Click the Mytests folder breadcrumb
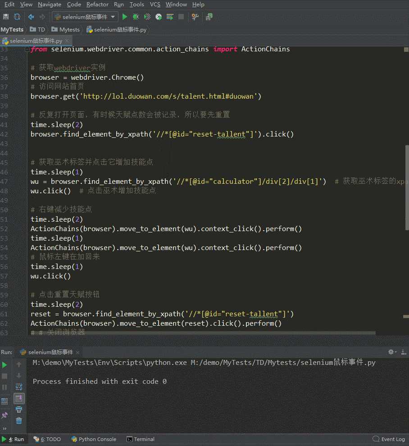Screen dimensions: 409x446 click(x=66, y=30)
